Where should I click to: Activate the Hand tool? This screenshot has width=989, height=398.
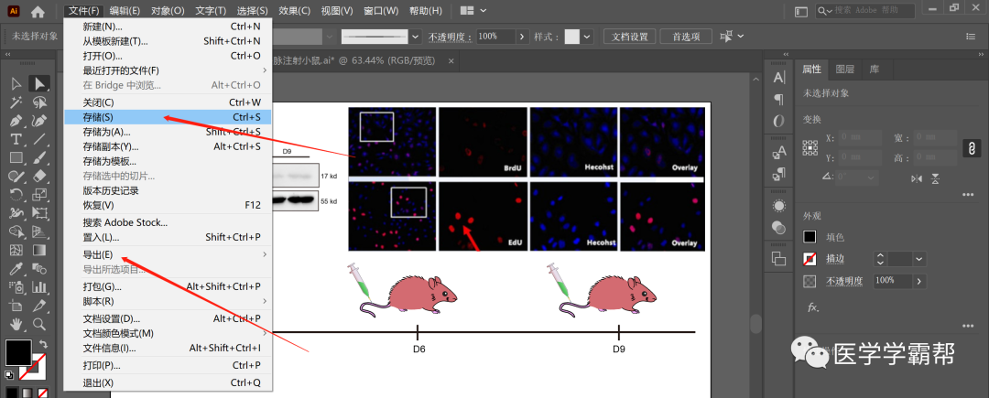(x=16, y=324)
